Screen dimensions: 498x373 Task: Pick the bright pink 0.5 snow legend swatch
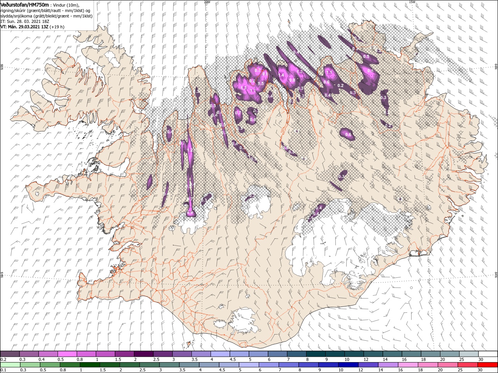click(67, 354)
